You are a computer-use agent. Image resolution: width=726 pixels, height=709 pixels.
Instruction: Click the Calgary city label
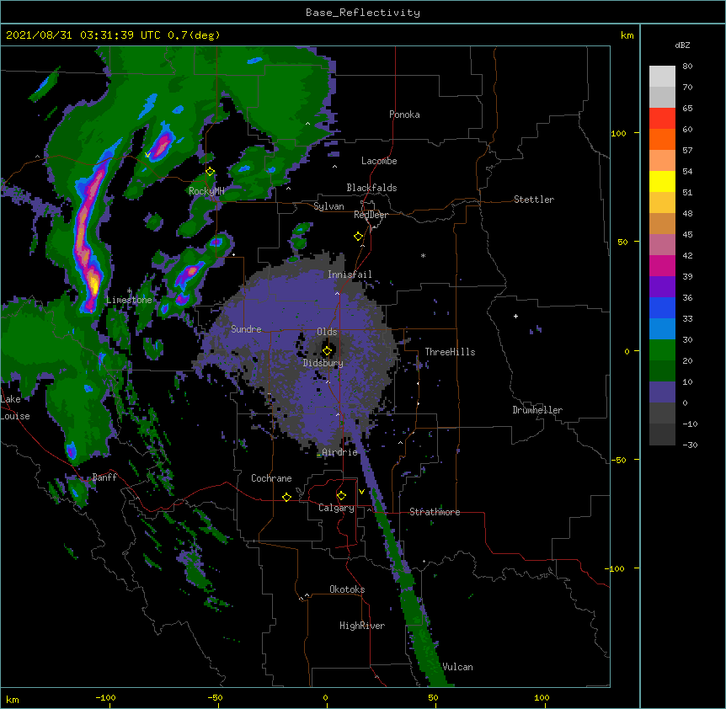(x=336, y=508)
